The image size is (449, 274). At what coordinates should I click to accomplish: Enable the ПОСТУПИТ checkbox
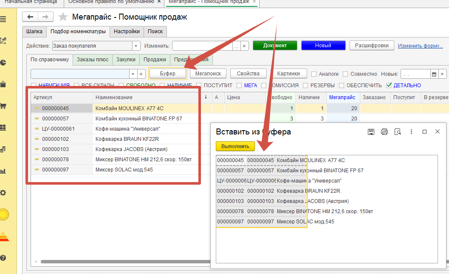click(199, 85)
